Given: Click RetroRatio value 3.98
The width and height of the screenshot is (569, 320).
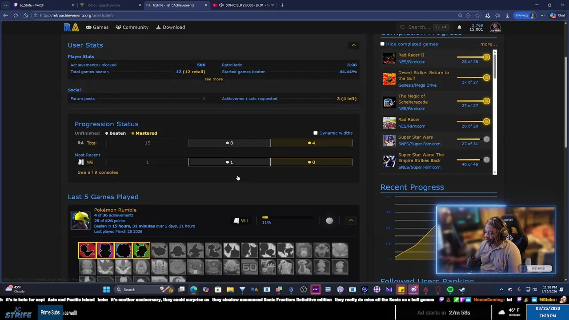Looking at the screenshot, I should (352, 65).
